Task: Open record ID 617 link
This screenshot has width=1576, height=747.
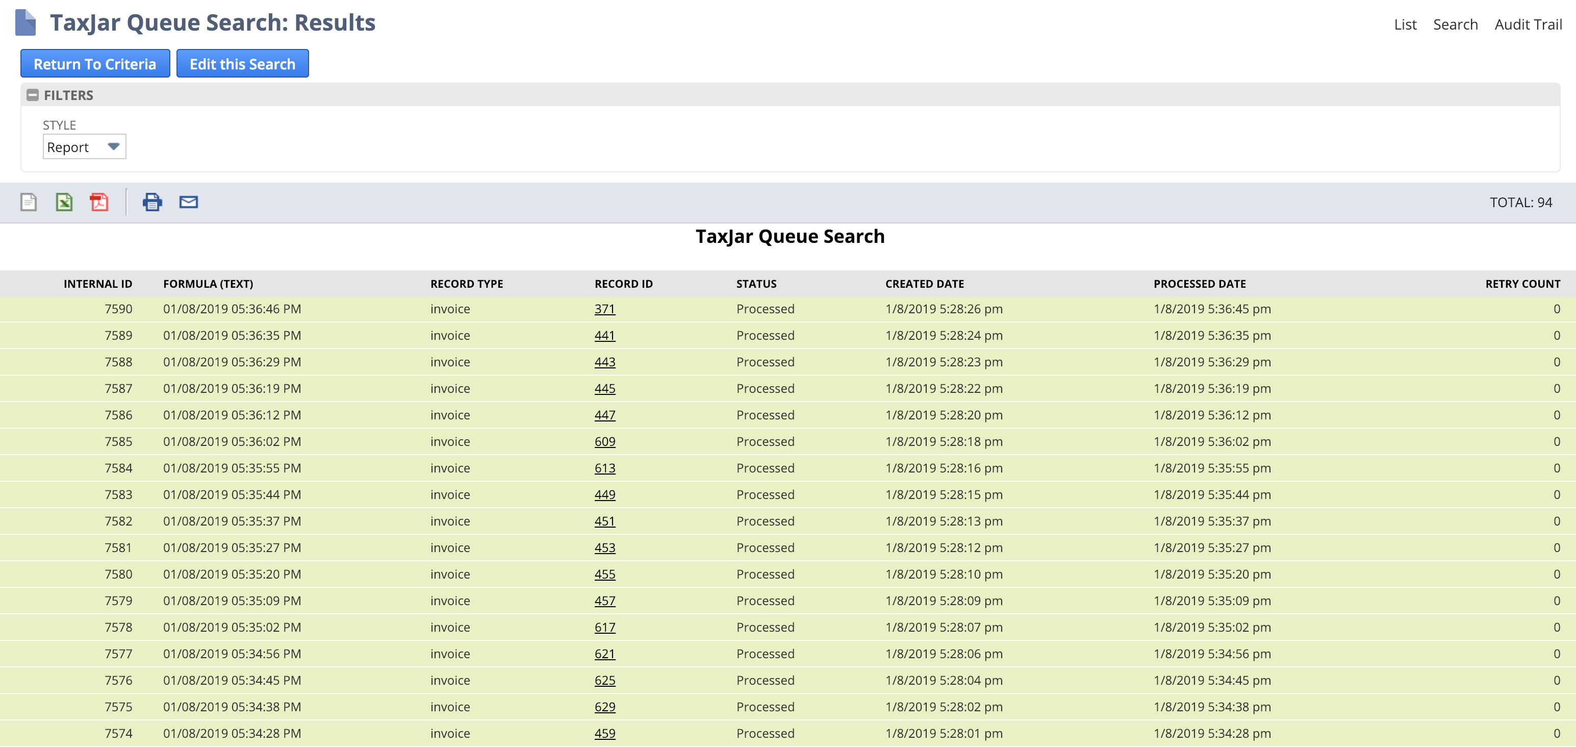Action: [604, 628]
